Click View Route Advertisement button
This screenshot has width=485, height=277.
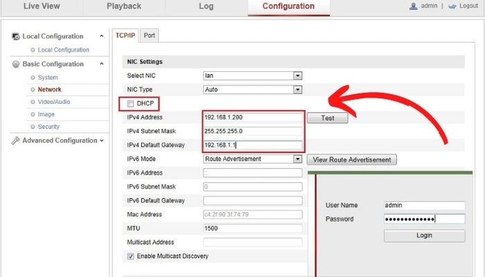[352, 160]
